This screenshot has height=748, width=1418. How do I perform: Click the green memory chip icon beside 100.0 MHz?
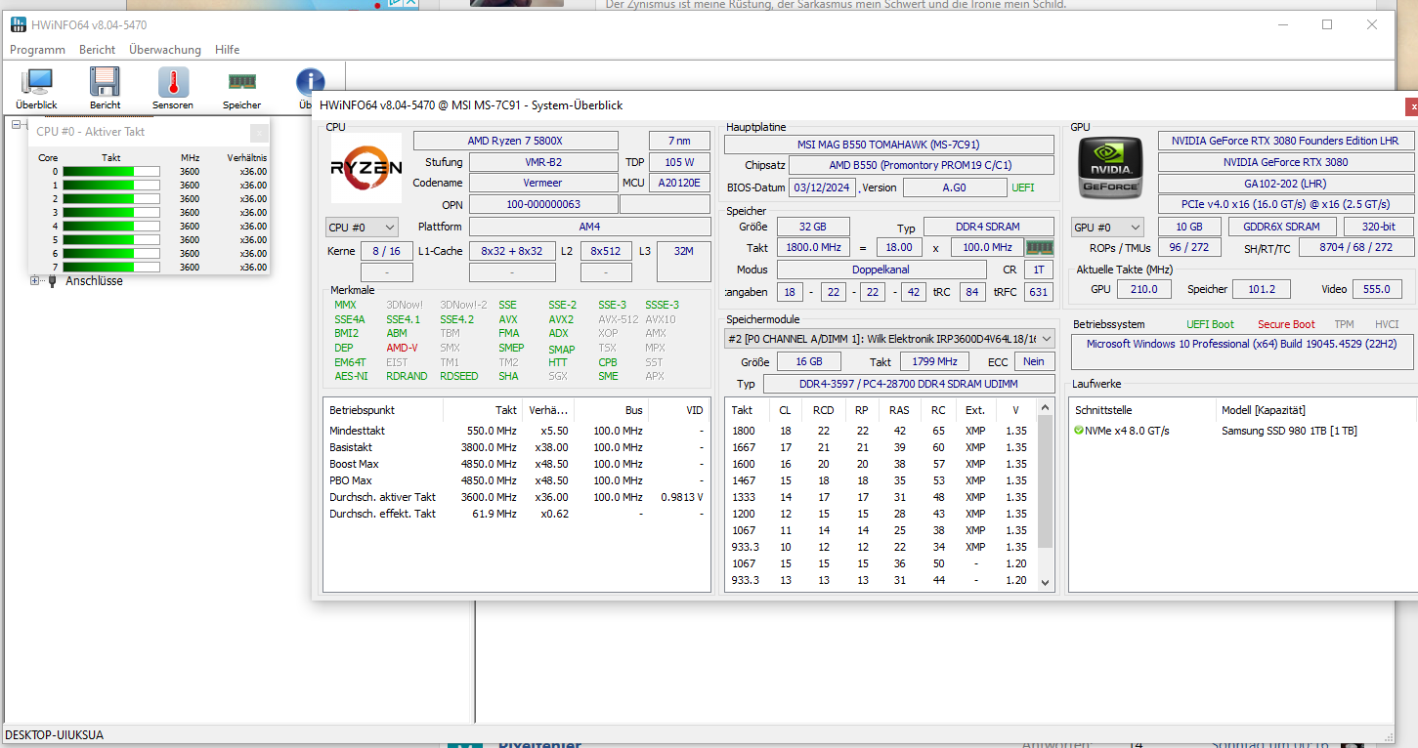pos(1040,248)
